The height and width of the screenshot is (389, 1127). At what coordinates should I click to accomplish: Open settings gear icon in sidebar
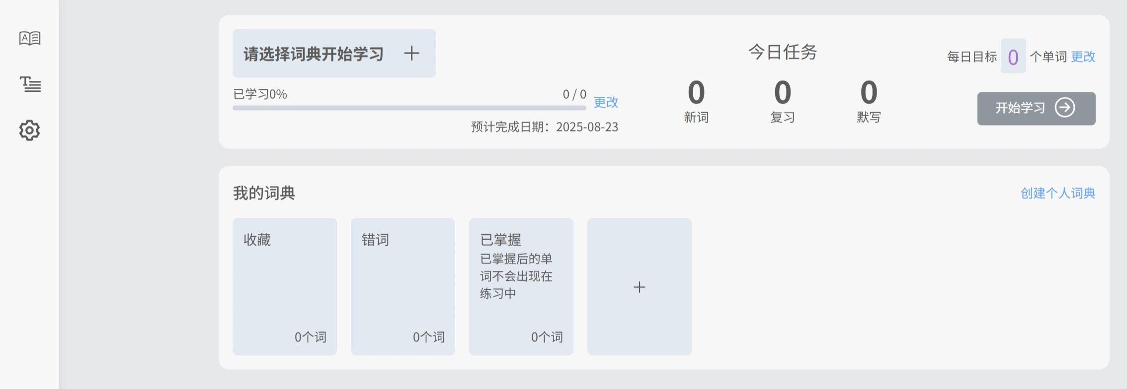coord(30,130)
